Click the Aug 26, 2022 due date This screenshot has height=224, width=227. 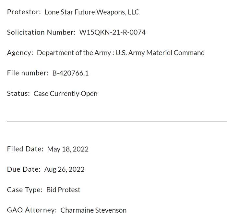tap(65, 170)
